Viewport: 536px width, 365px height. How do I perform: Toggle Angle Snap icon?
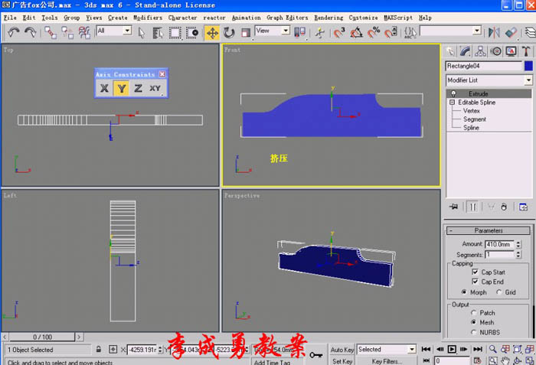click(356, 33)
